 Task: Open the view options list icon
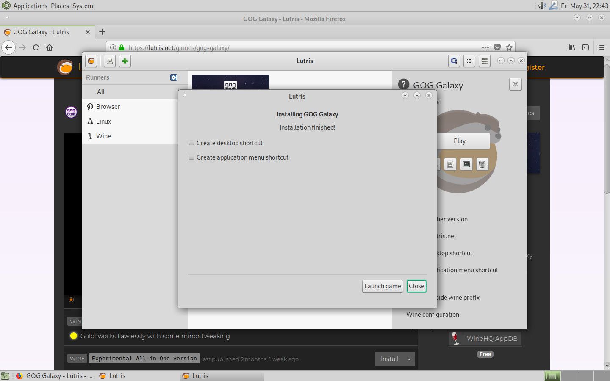469,61
